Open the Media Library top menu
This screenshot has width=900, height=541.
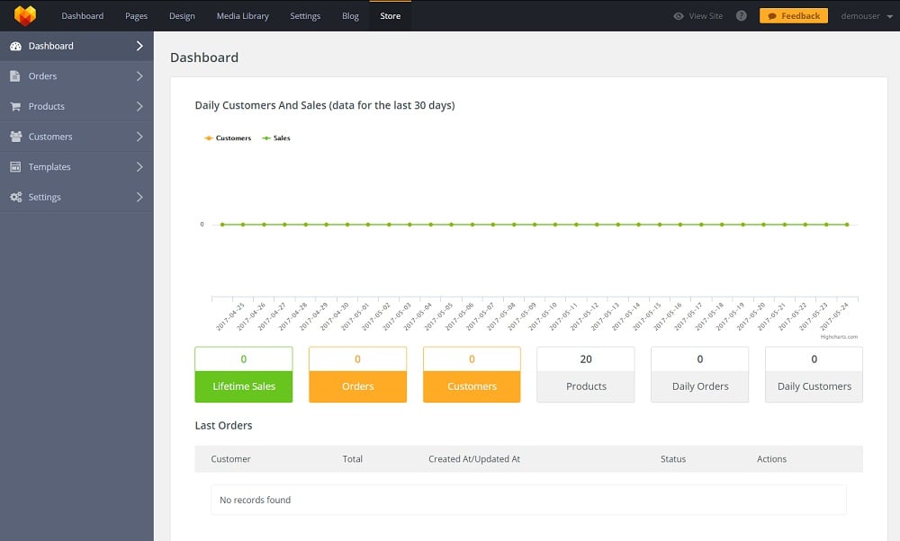tap(242, 16)
